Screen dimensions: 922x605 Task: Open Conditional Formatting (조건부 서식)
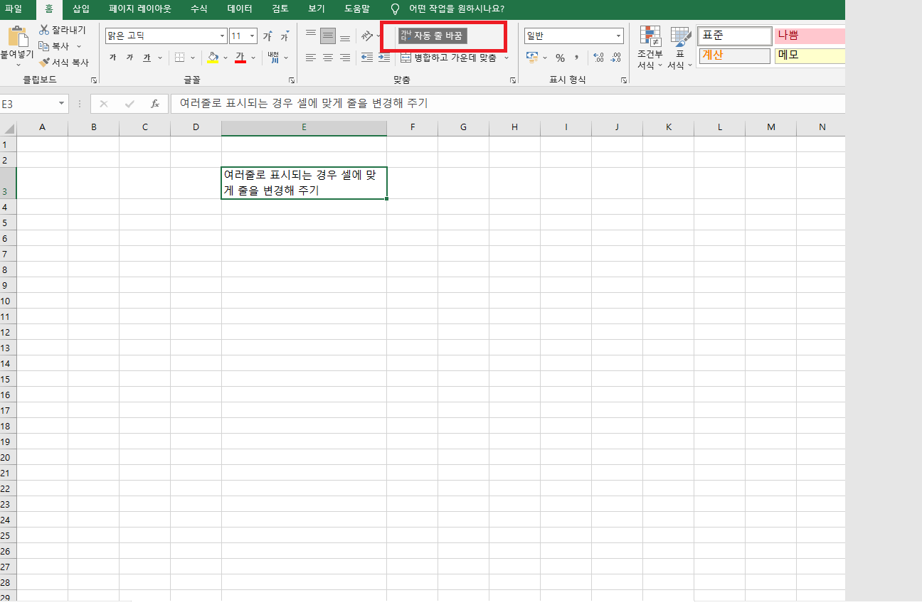click(650, 48)
